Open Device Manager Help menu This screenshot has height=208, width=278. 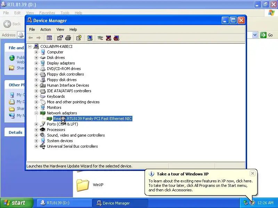[x=73, y=29]
